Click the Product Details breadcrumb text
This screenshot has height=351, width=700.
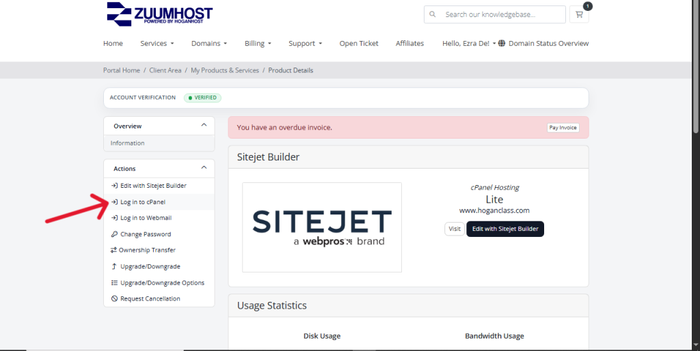291,70
